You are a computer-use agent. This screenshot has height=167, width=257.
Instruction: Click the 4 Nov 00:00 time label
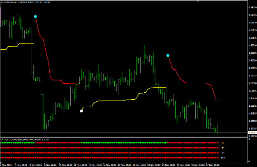(x=21, y=165)
